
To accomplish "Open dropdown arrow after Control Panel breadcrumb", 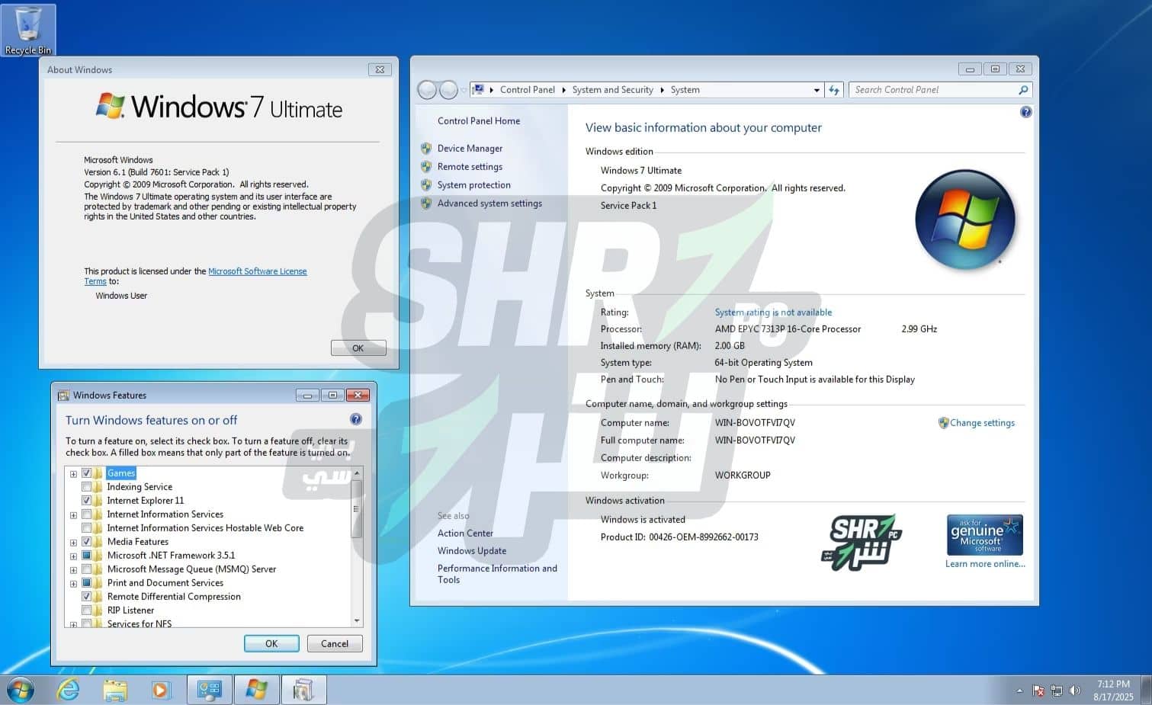I will [564, 90].
